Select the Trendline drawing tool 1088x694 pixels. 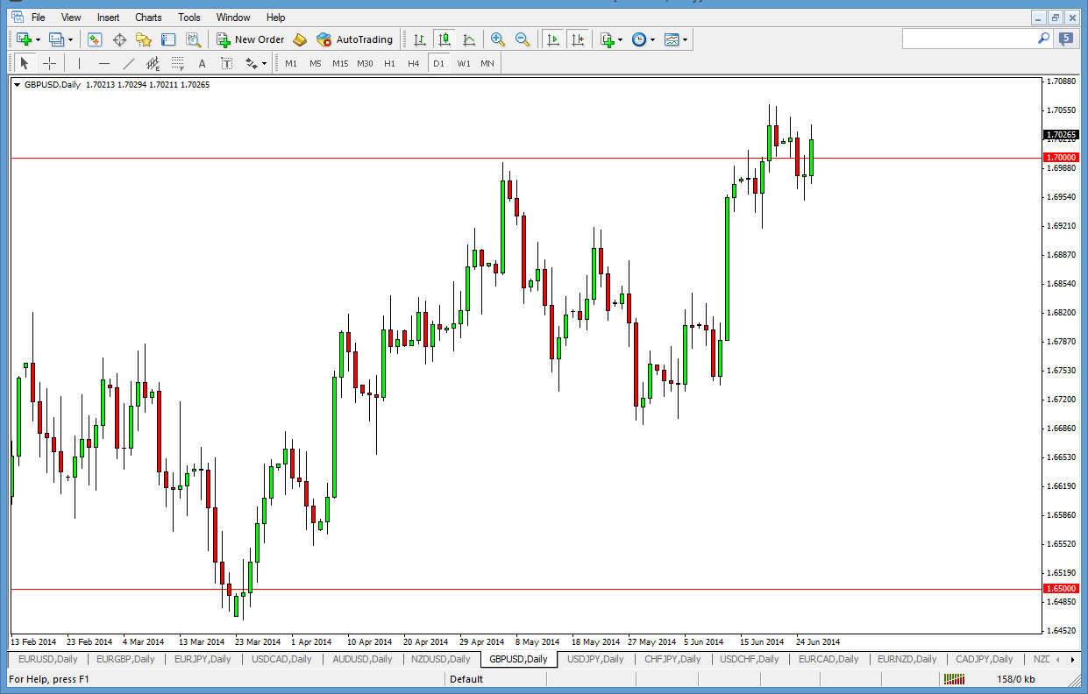pyautogui.click(x=128, y=62)
